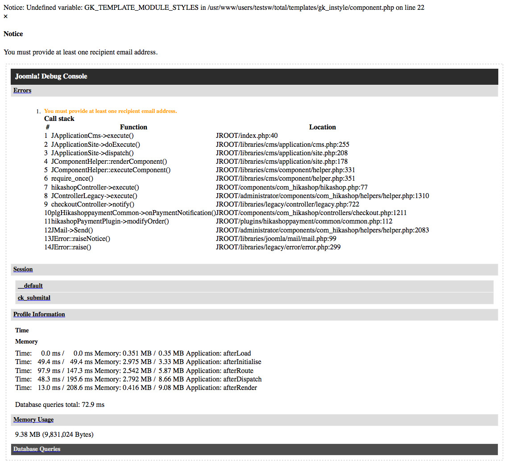The height and width of the screenshot is (464, 509).
Task: Select the Application: afterDispatch profile line
Action: [138, 379]
